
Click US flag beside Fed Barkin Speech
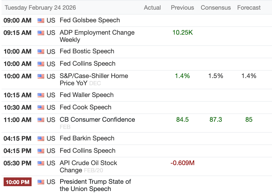pyautogui.click(x=41, y=139)
